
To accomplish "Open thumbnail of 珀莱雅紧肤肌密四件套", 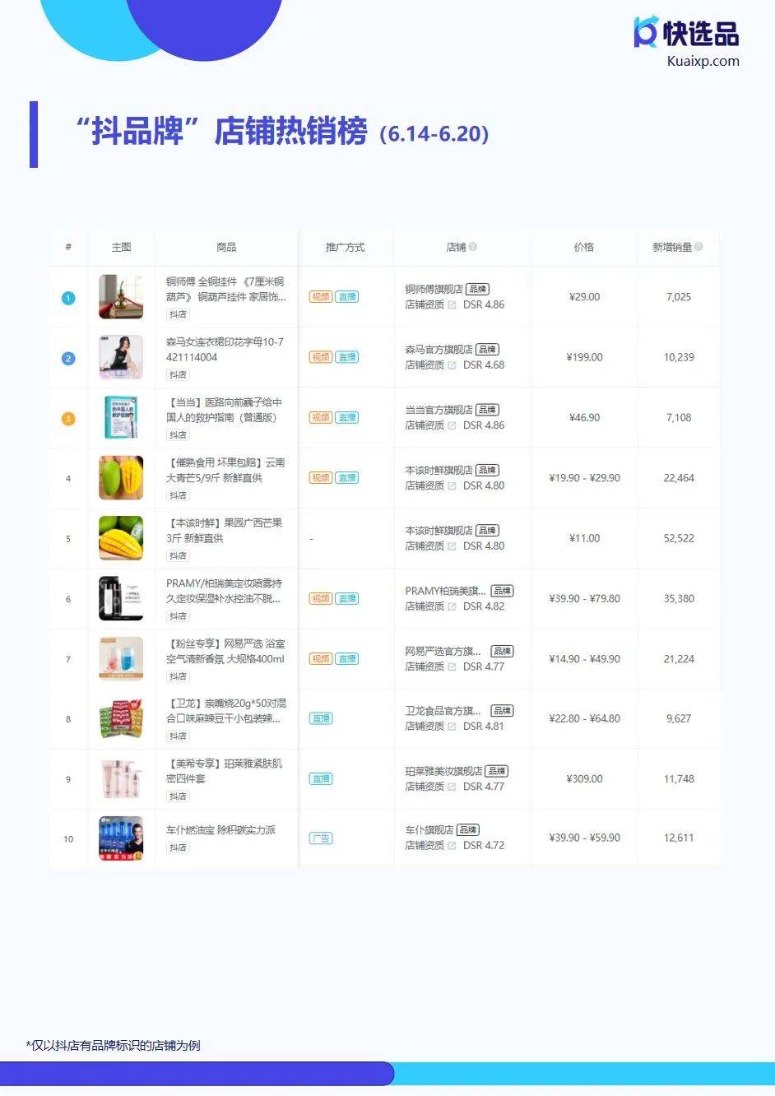I will pos(121,778).
